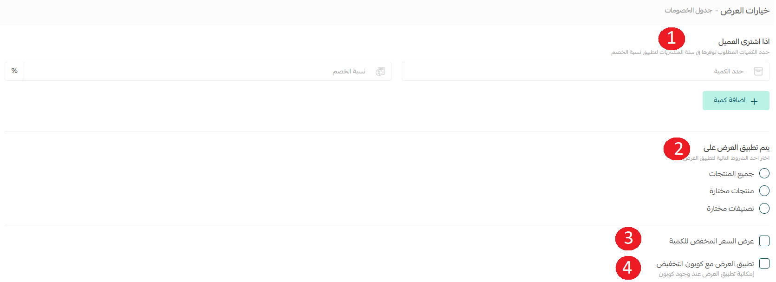Click the % suffix on discount field
The width and height of the screenshot is (776, 282).
click(x=14, y=71)
